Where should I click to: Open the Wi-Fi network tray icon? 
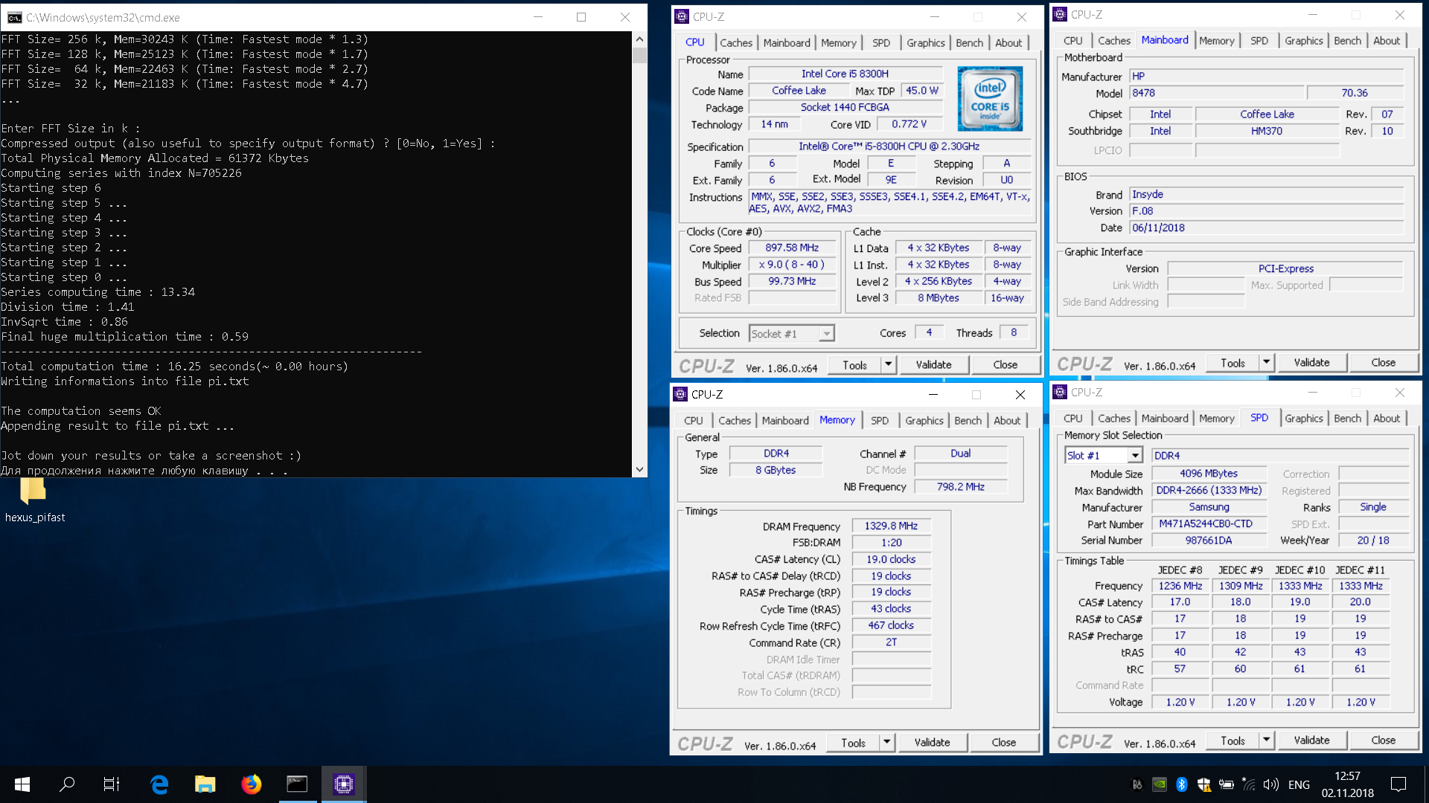point(1249,784)
